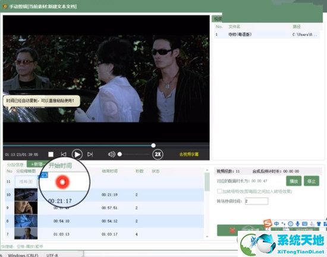Open Sogou soft keyboard icon
The width and height of the screenshot is (327, 257).
coord(304,224)
